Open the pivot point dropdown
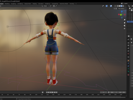Screen dimensions: 133x100 click(x=51, y=6)
